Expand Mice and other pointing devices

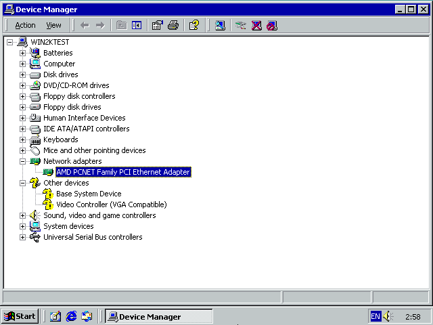(x=22, y=150)
